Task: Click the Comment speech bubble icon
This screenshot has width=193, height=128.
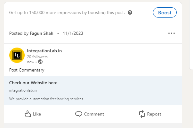Action: [x=79, y=114]
